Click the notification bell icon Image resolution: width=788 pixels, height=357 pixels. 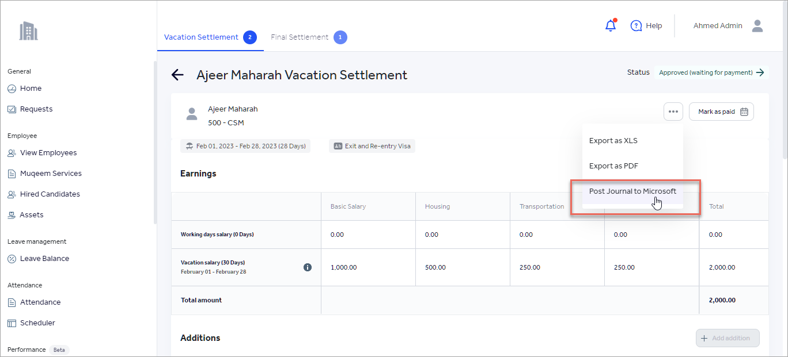click(x=611, y=26)
